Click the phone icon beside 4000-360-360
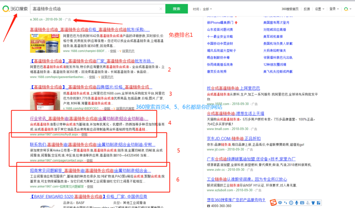 tap(208, 206)
